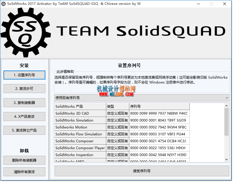Image resolution: width=233 pixels, height=182 pixels.
Task: Click type cell of SolidWorks Composer row
Action: pos(118,141)
